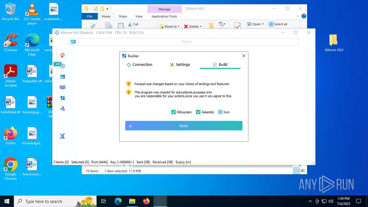
Task: Click the XWorm Search field
Action: coord(184,42)
